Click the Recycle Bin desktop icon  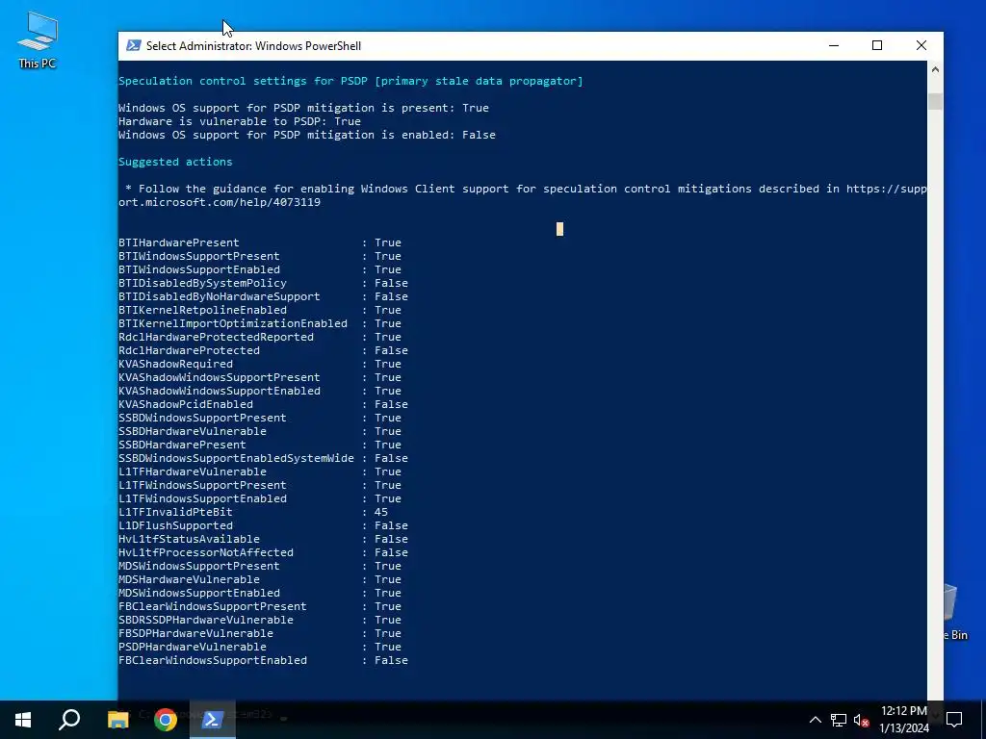pyautogui.click(x=952, y=613)
